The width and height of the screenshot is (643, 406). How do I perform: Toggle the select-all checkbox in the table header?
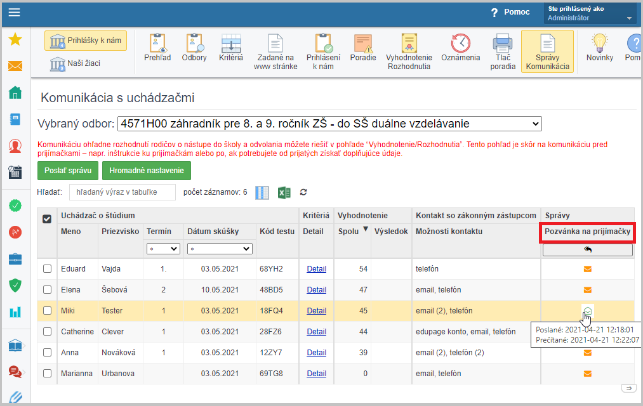click(x=47, y=219)
